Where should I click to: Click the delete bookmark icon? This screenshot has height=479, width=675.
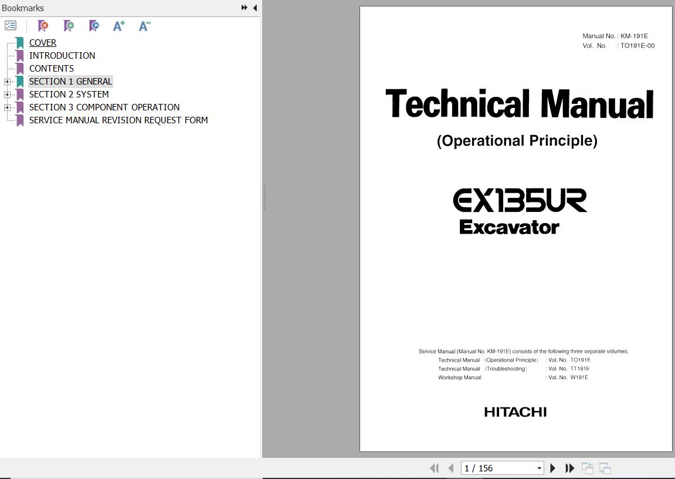click(x=43, y=26)
